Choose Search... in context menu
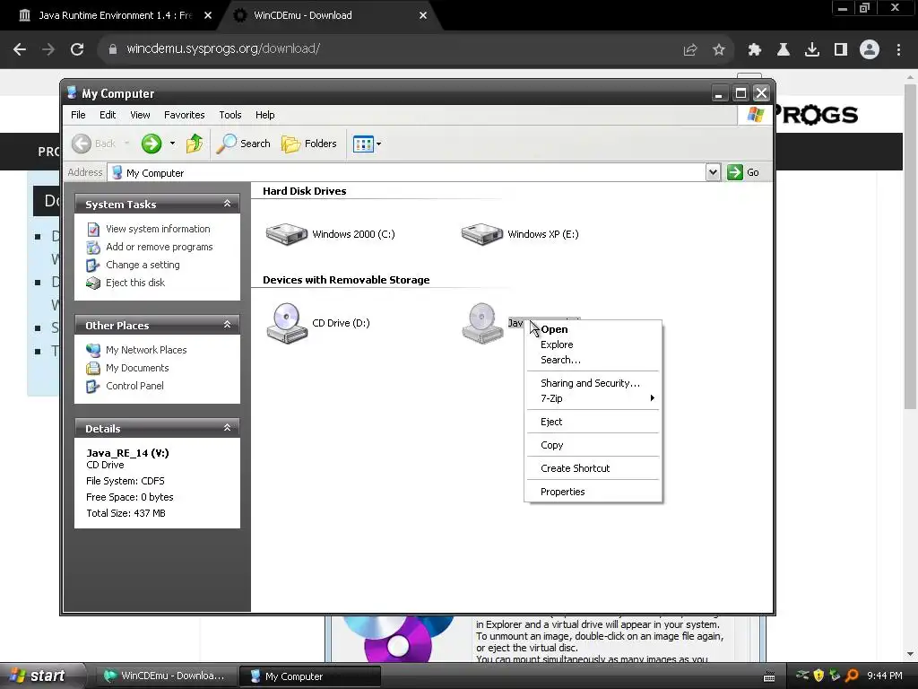Screen dimensions: 918x689 pos(593,360)
